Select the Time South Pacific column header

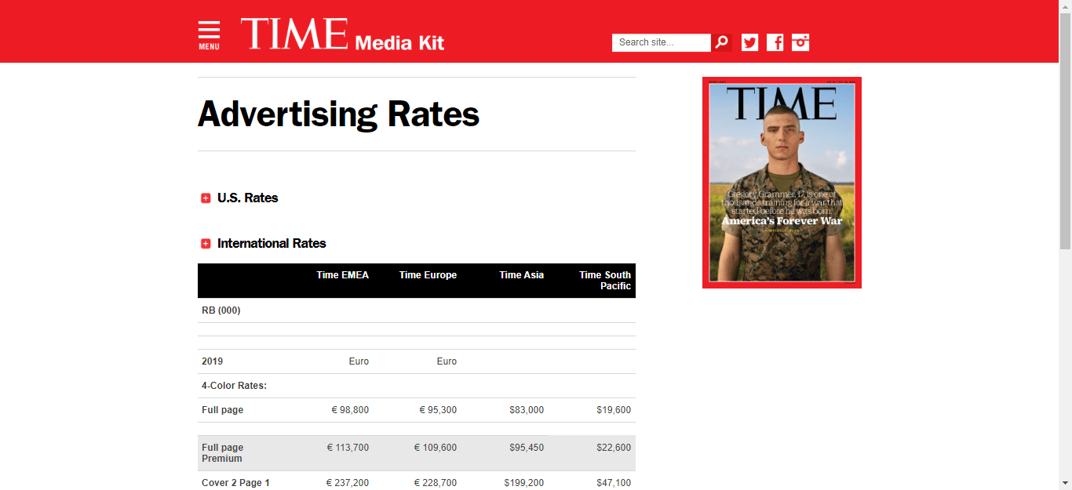pos(604,280)
